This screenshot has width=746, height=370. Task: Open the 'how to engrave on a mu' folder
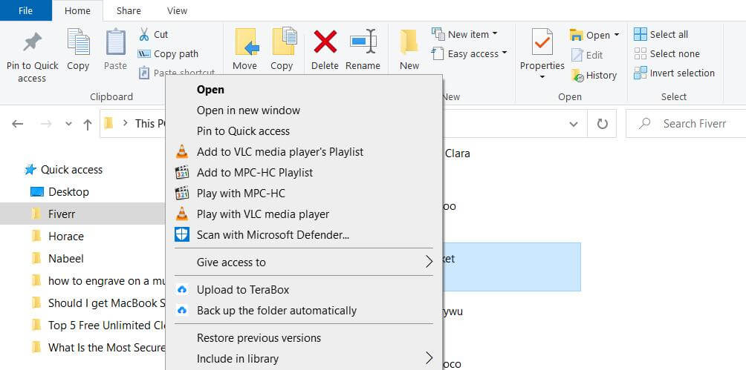coord(98,281)
